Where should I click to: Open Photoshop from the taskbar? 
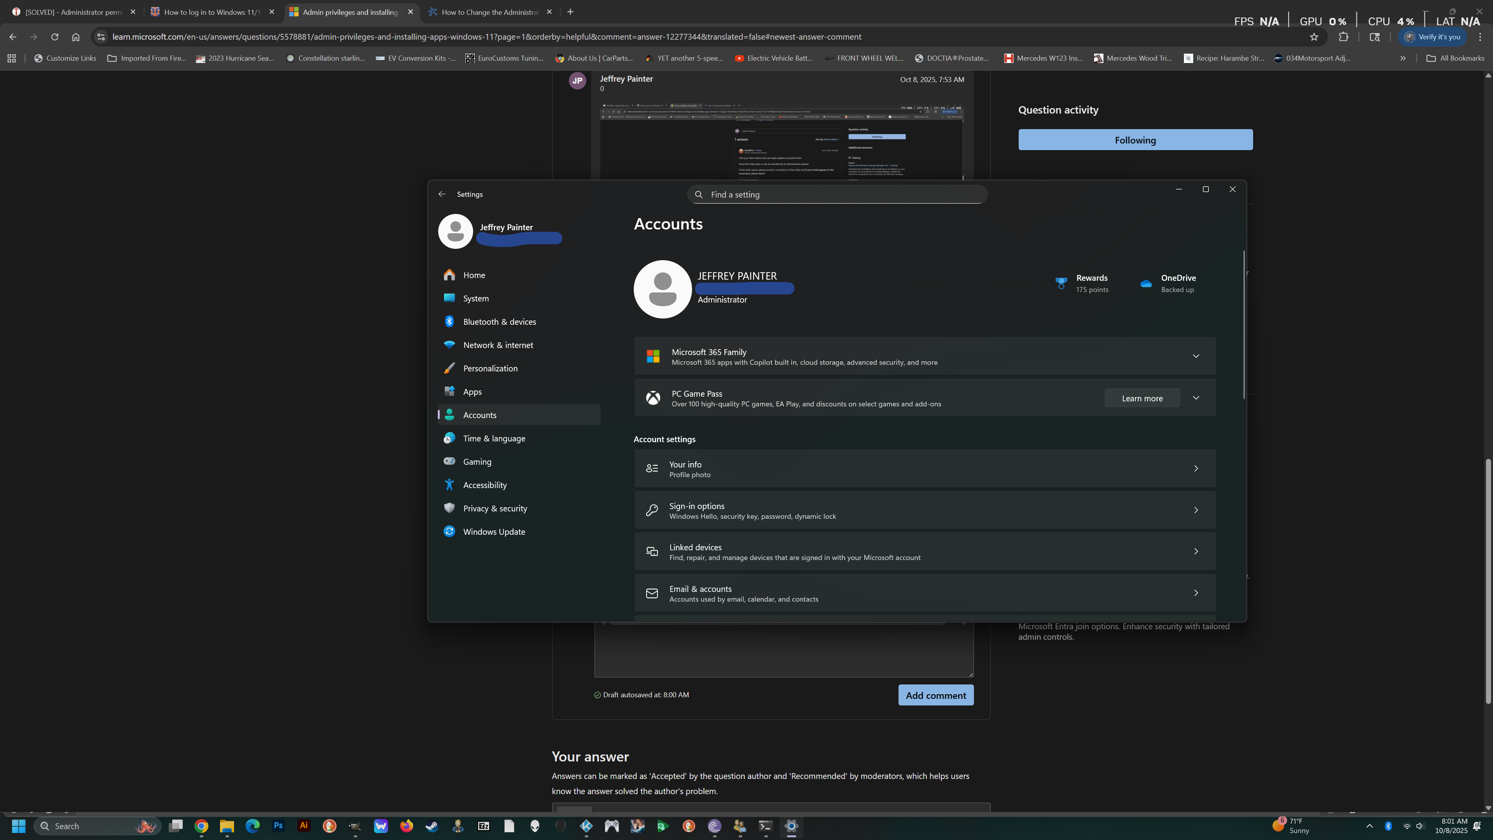tap(278, 826)
